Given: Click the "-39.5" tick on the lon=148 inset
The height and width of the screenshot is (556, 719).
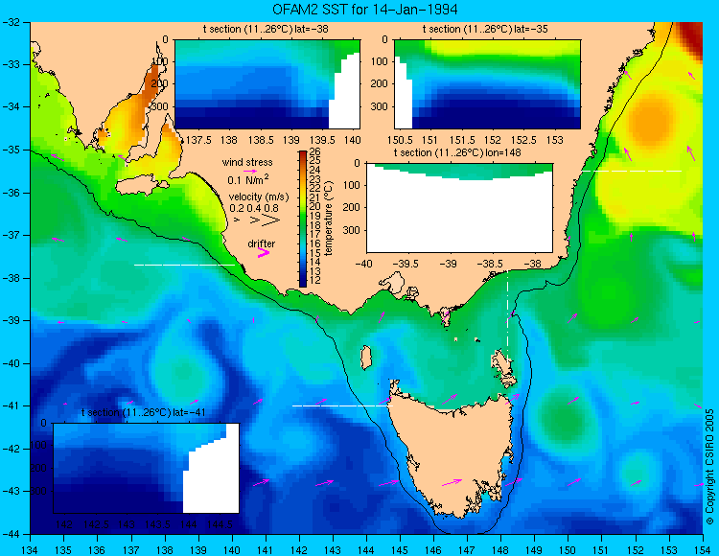Looking at the screenshot, I should tap(407, 264).
